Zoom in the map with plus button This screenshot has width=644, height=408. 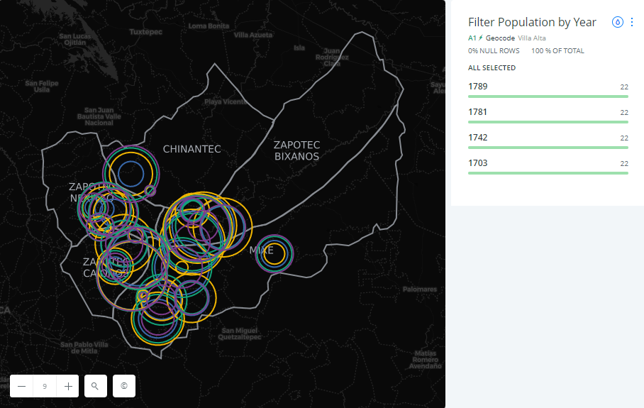pyautogui.click(x=68, y=386)
